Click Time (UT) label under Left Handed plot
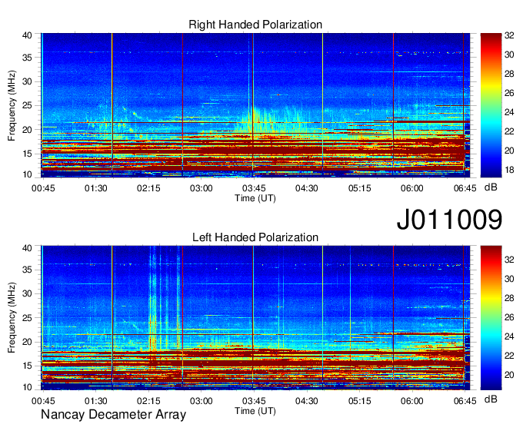Image resolution: width=523 pixels, height=424 pixels. (255, 411)
